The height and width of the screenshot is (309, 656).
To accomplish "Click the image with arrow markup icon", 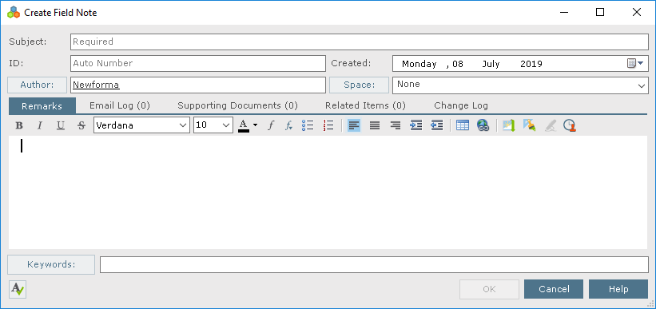I will coord(529,125).
